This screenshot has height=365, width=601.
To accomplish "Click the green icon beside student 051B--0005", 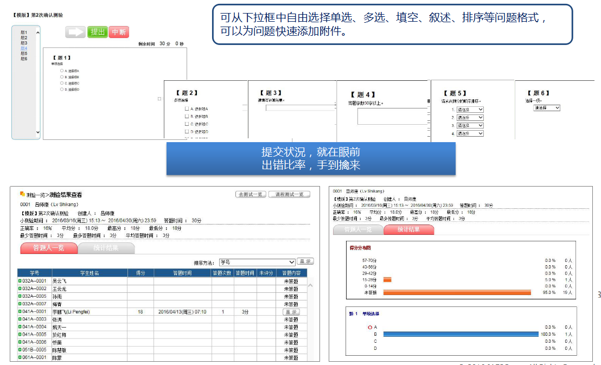I will (x=20, y=350).
